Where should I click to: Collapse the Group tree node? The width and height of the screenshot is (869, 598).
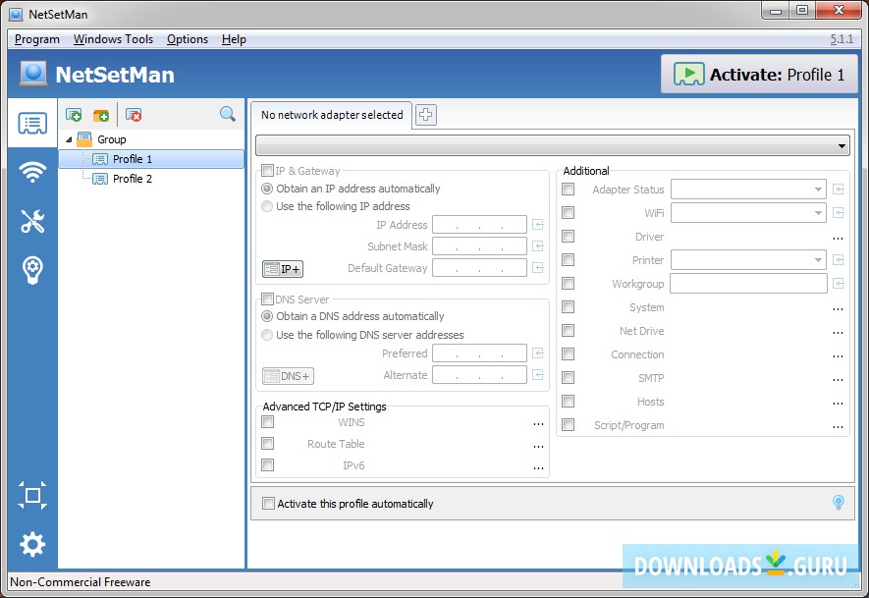click(69, 139)
